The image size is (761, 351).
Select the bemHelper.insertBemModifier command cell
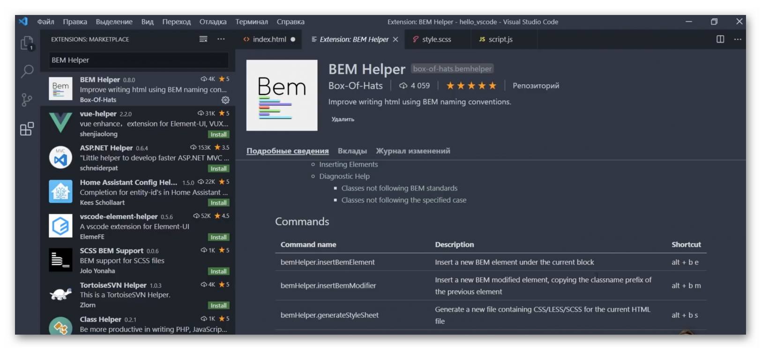click(x=328, y=285)
